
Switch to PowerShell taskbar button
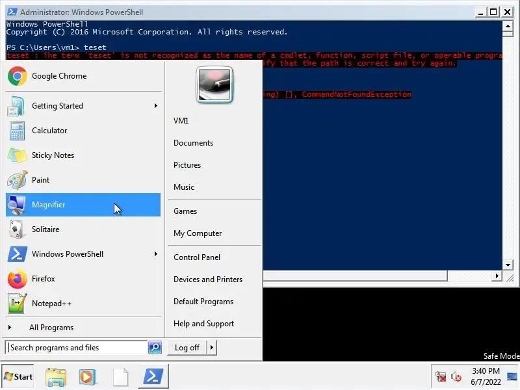pos(153,377)
